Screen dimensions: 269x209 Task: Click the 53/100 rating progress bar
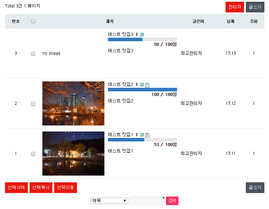point(143,140)
